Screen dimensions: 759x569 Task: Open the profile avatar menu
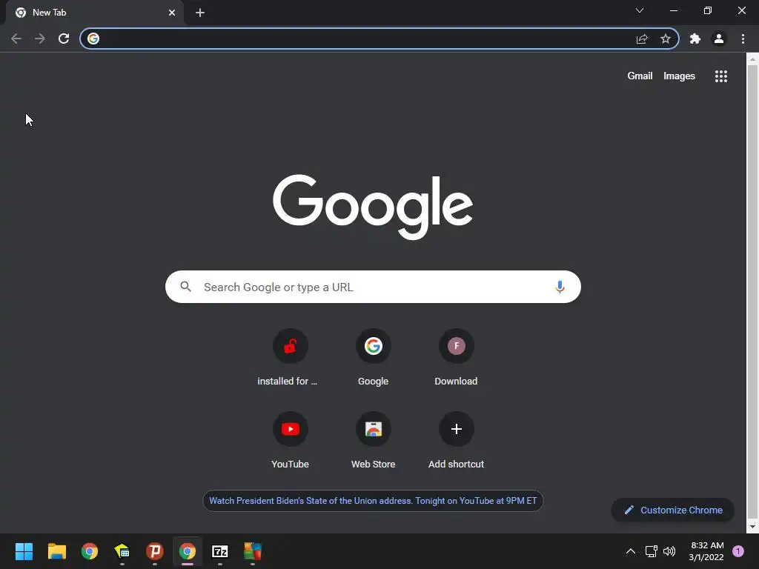pos(719,39)
